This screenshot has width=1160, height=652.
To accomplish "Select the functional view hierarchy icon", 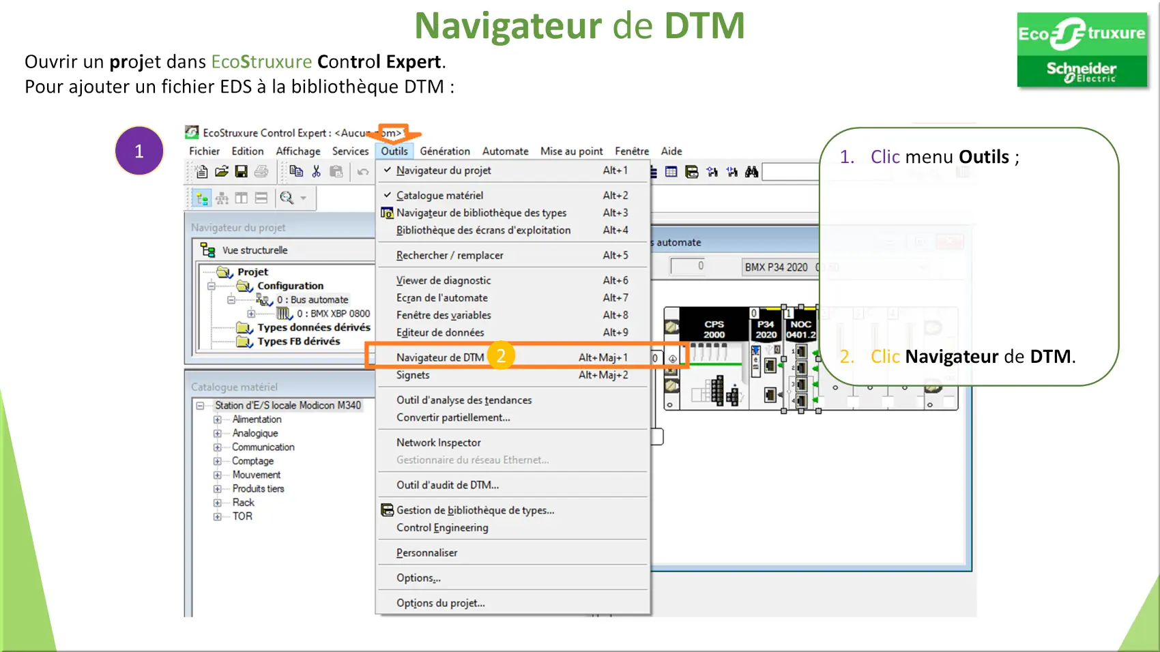I will coord(222,198).
